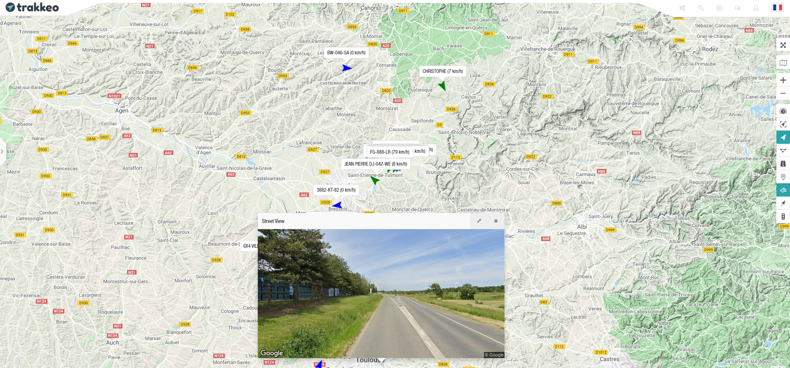Open the chat messages icon

click(x=738, y=8)
